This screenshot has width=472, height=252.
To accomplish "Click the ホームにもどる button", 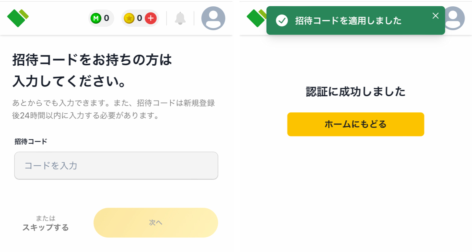I will 356,124.
